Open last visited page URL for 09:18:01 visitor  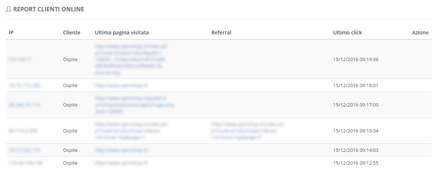tap(121, 86)
